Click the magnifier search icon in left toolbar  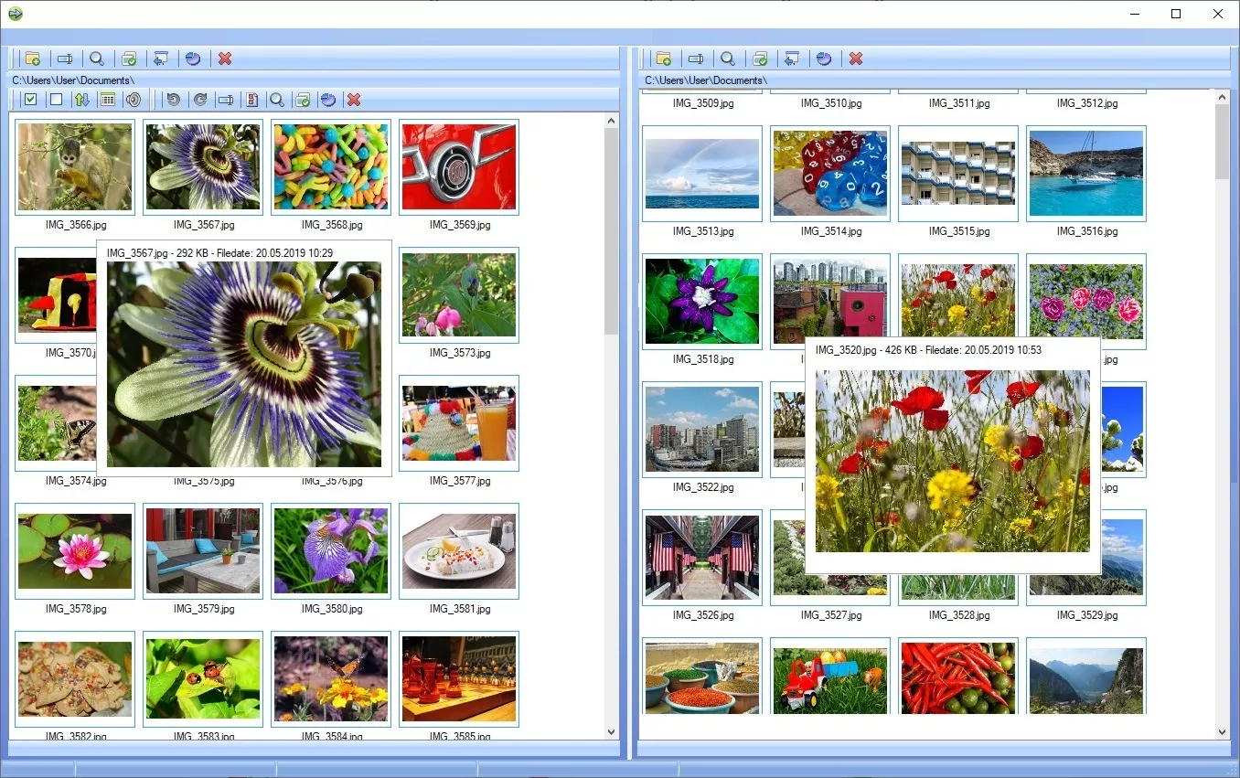point(97,58)
